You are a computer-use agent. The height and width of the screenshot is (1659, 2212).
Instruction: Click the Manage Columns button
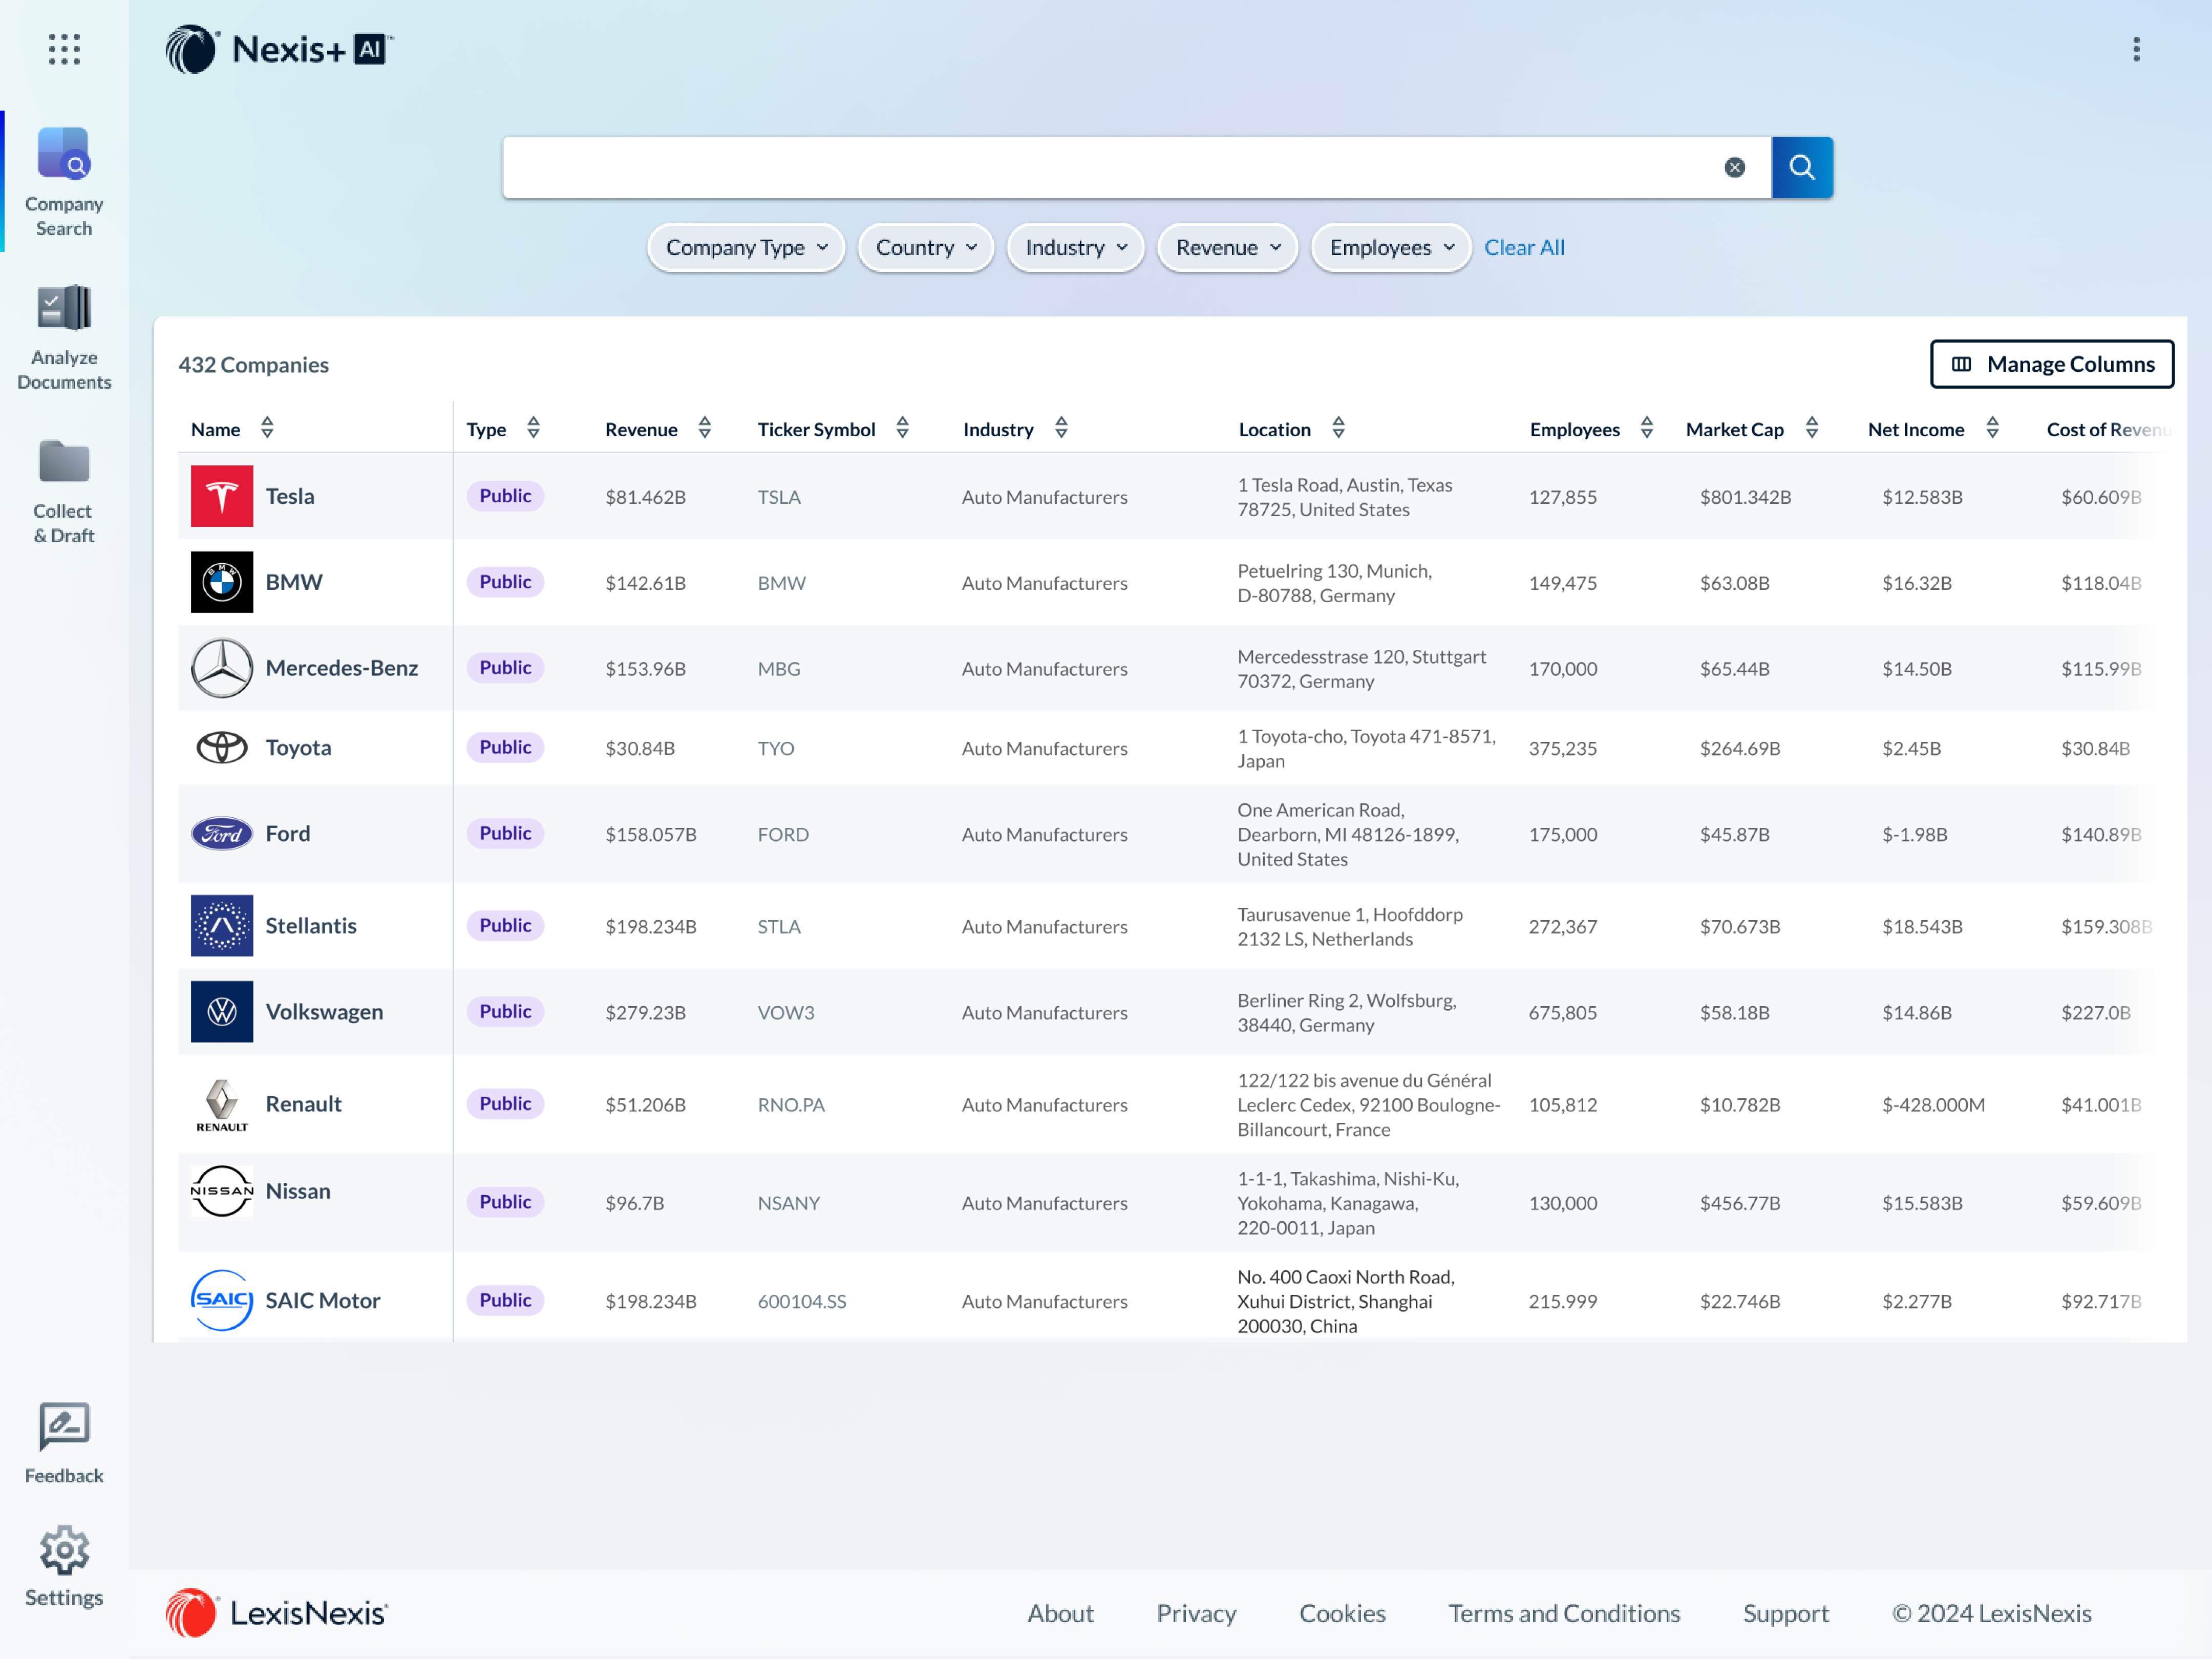pos(2051,364)
